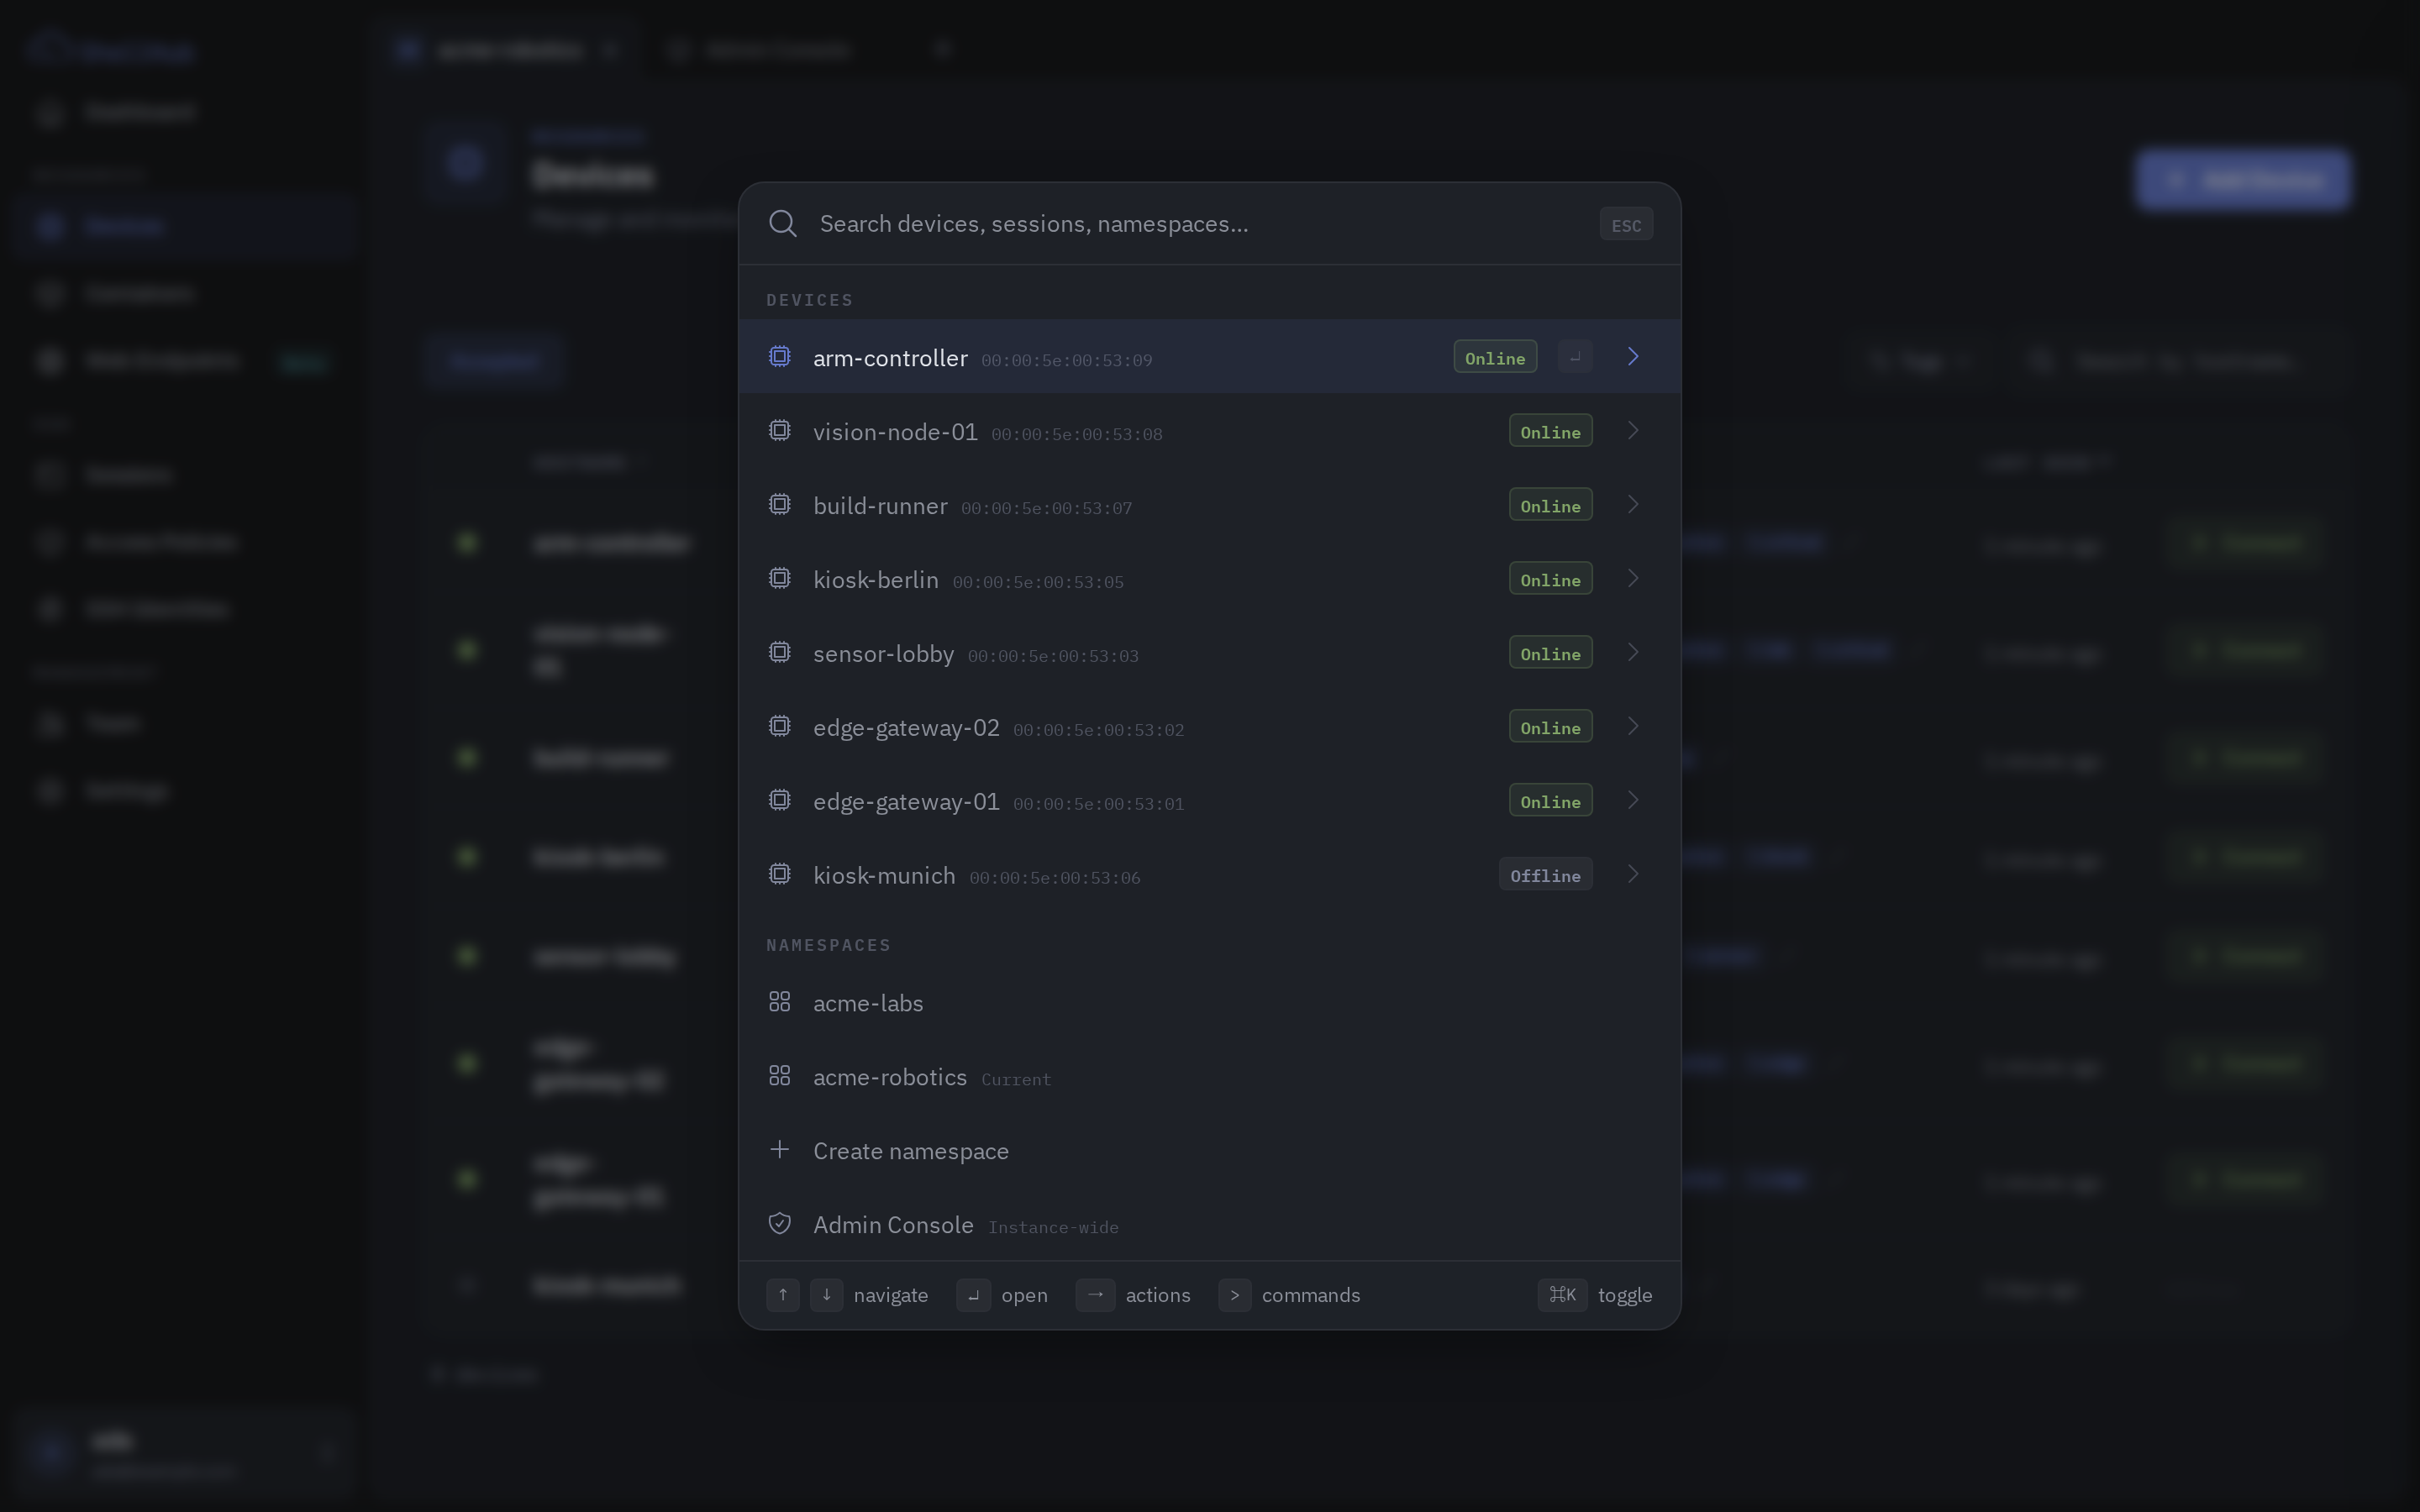The height and width of the screenshot is (1512, 2420).
Task: Click the > key hint for commands
Action: click(x=1235, y=1295)
